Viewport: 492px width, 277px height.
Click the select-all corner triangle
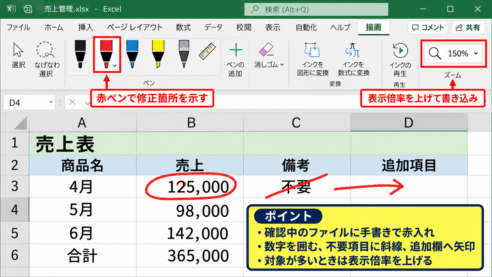click(x=20, y=123)
